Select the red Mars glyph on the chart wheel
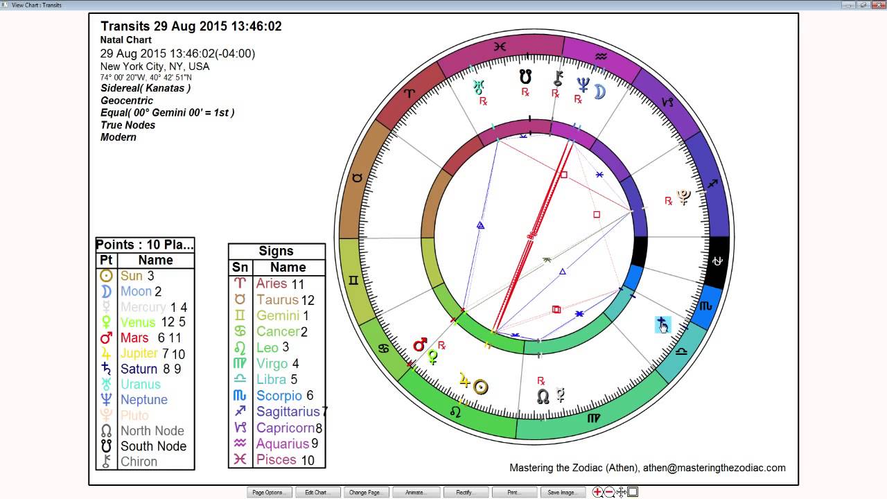The width and height of the screenshot is (887, 499). click(x=419, y=344)
